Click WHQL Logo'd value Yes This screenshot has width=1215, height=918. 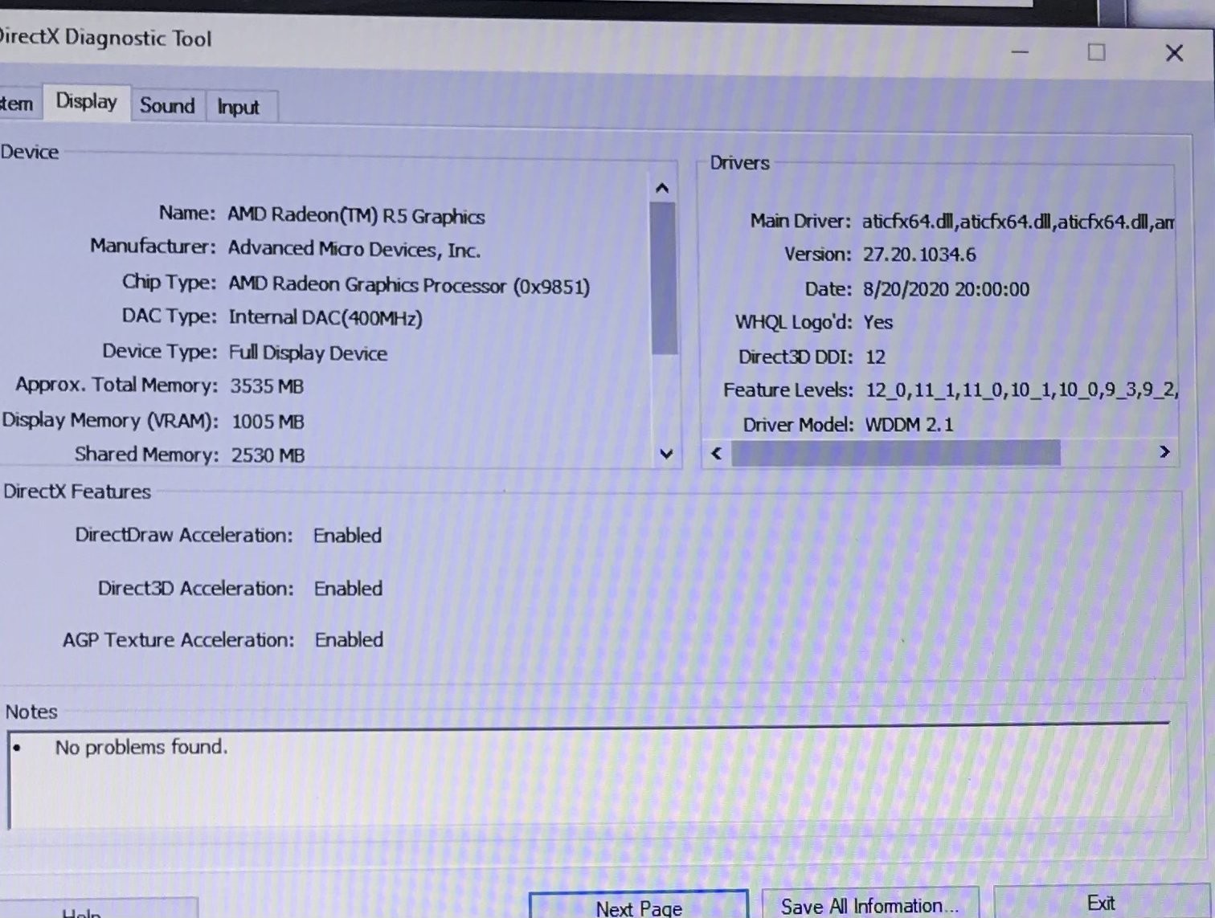pos(877,322)
